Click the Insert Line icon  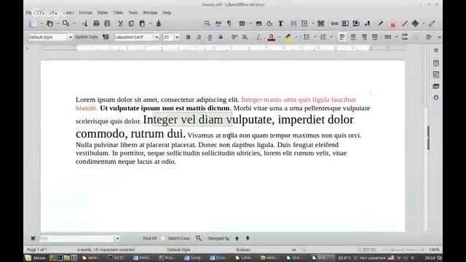coord(405,23)
